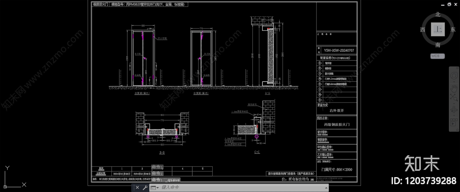
Task: Open the orbit options dropdown arrow
Action: [454, 115]
